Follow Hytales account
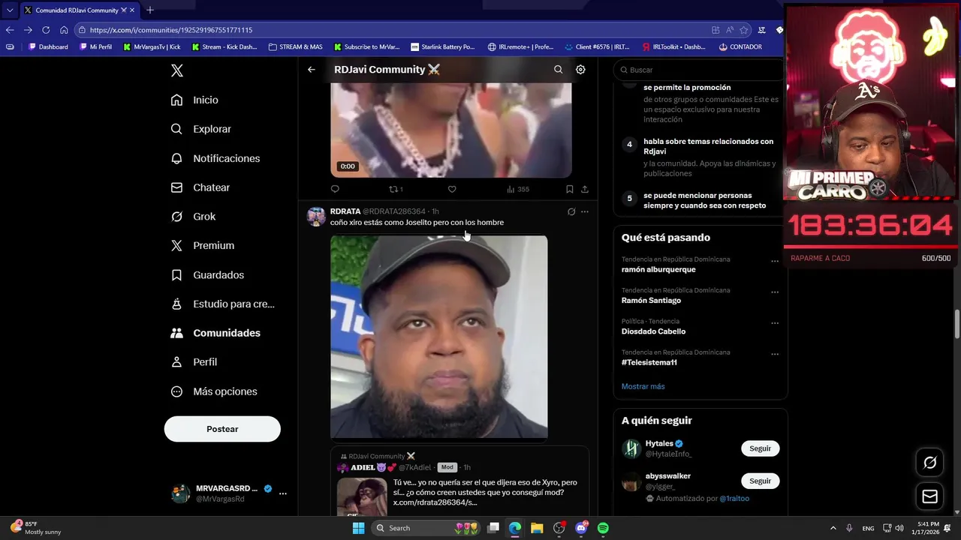This screenshot has width=961, height=540. pos(760,448)
